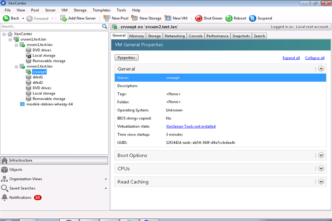Collapse the General section chevron
332x221 pixels.
click(321, 69)
